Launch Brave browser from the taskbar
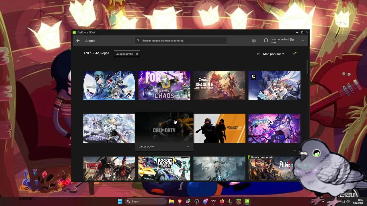The width and height of the screenshot is (367, 206). tap(180, 201)
